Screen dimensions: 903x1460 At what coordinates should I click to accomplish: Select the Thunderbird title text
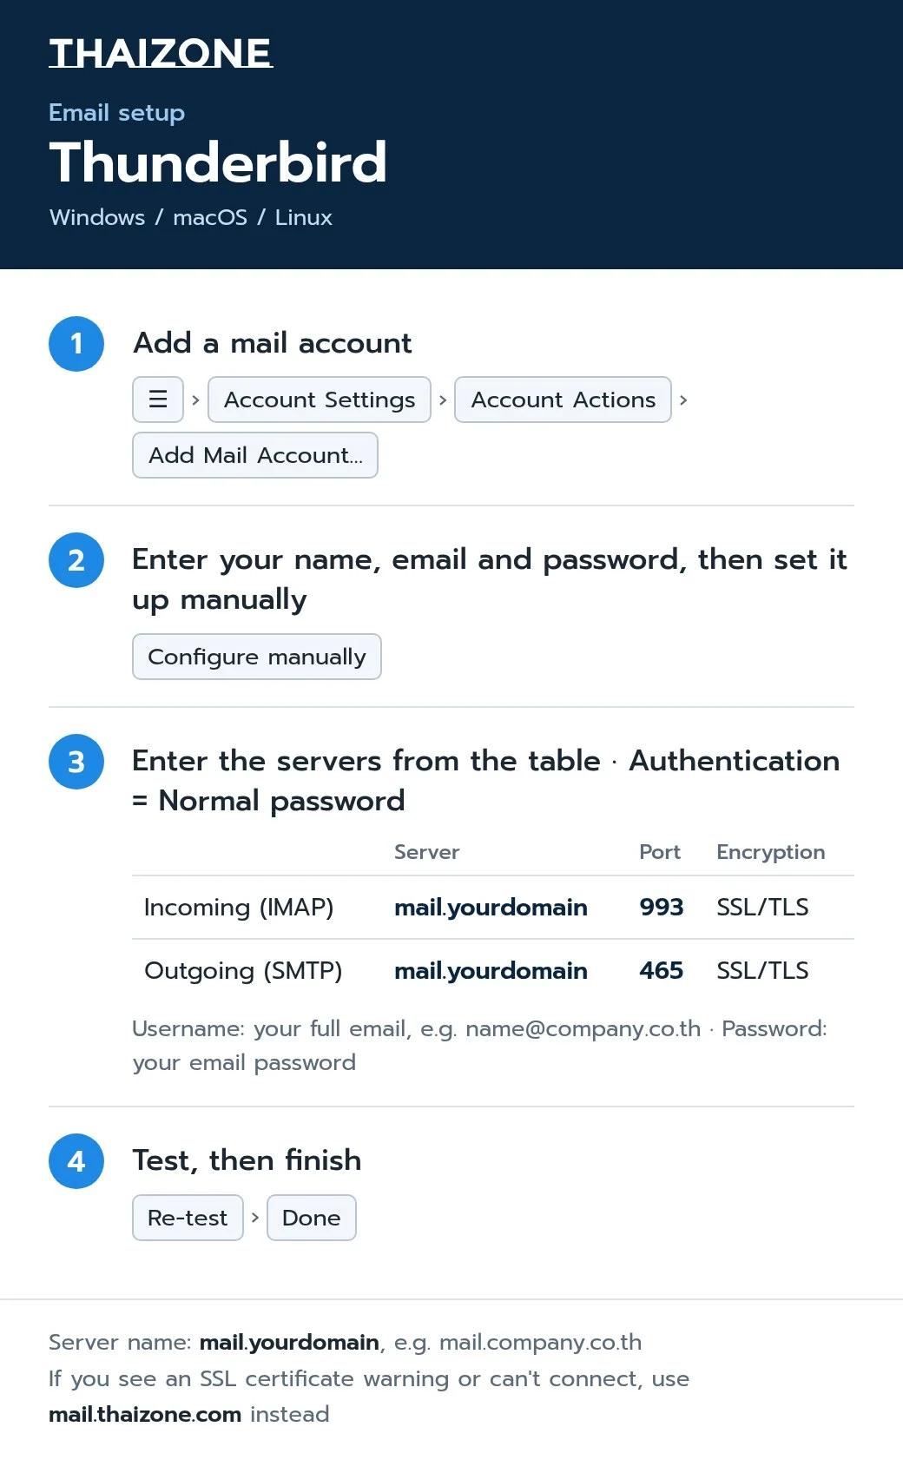click(x=218, y=162)
